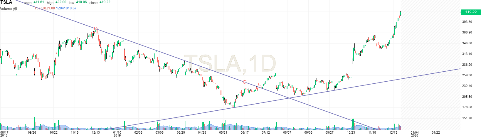The height and width of the screenshot is (138, 481).
Task: Click the red volume value 13332821.00
Action: [45, 8]
